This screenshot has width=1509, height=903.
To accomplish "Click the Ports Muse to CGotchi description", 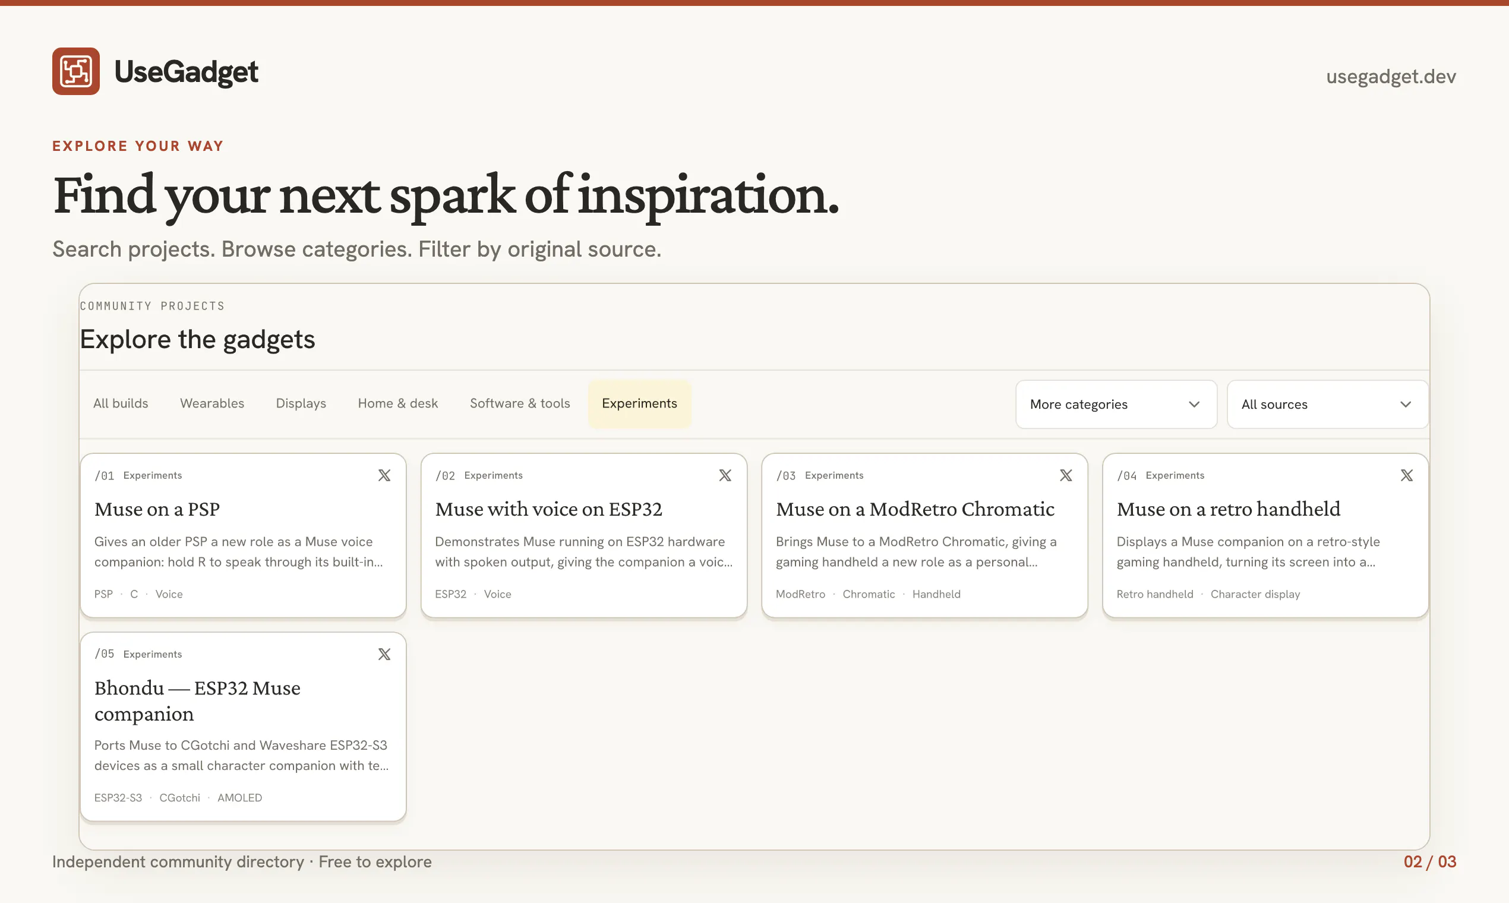I will point(242,755).
